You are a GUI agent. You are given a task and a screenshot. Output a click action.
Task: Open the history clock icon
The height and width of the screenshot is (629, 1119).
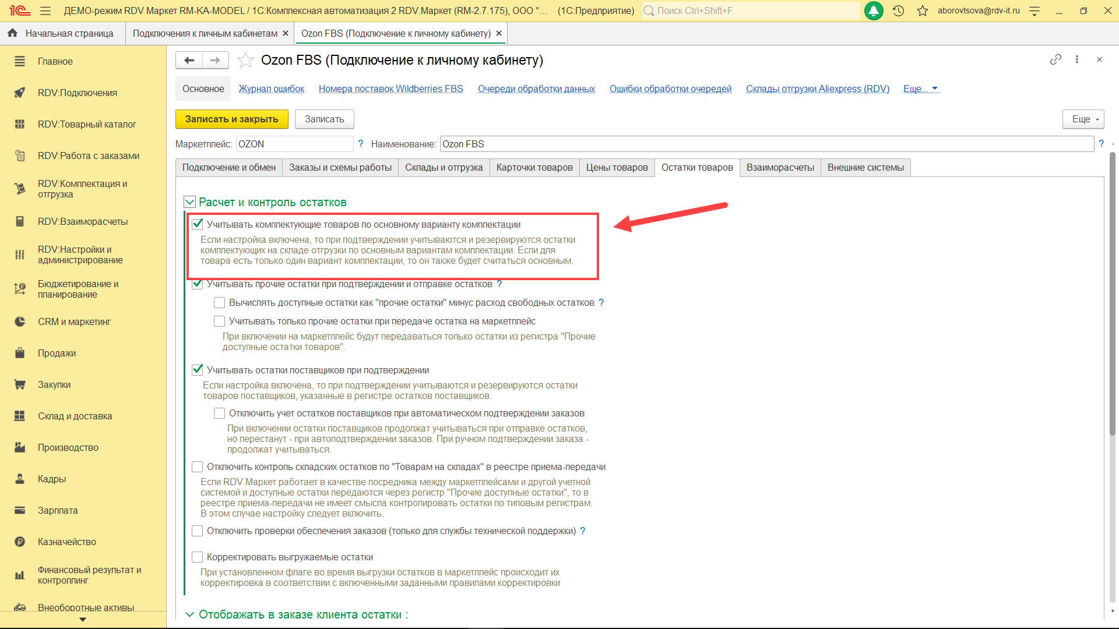tap(898, 10)
